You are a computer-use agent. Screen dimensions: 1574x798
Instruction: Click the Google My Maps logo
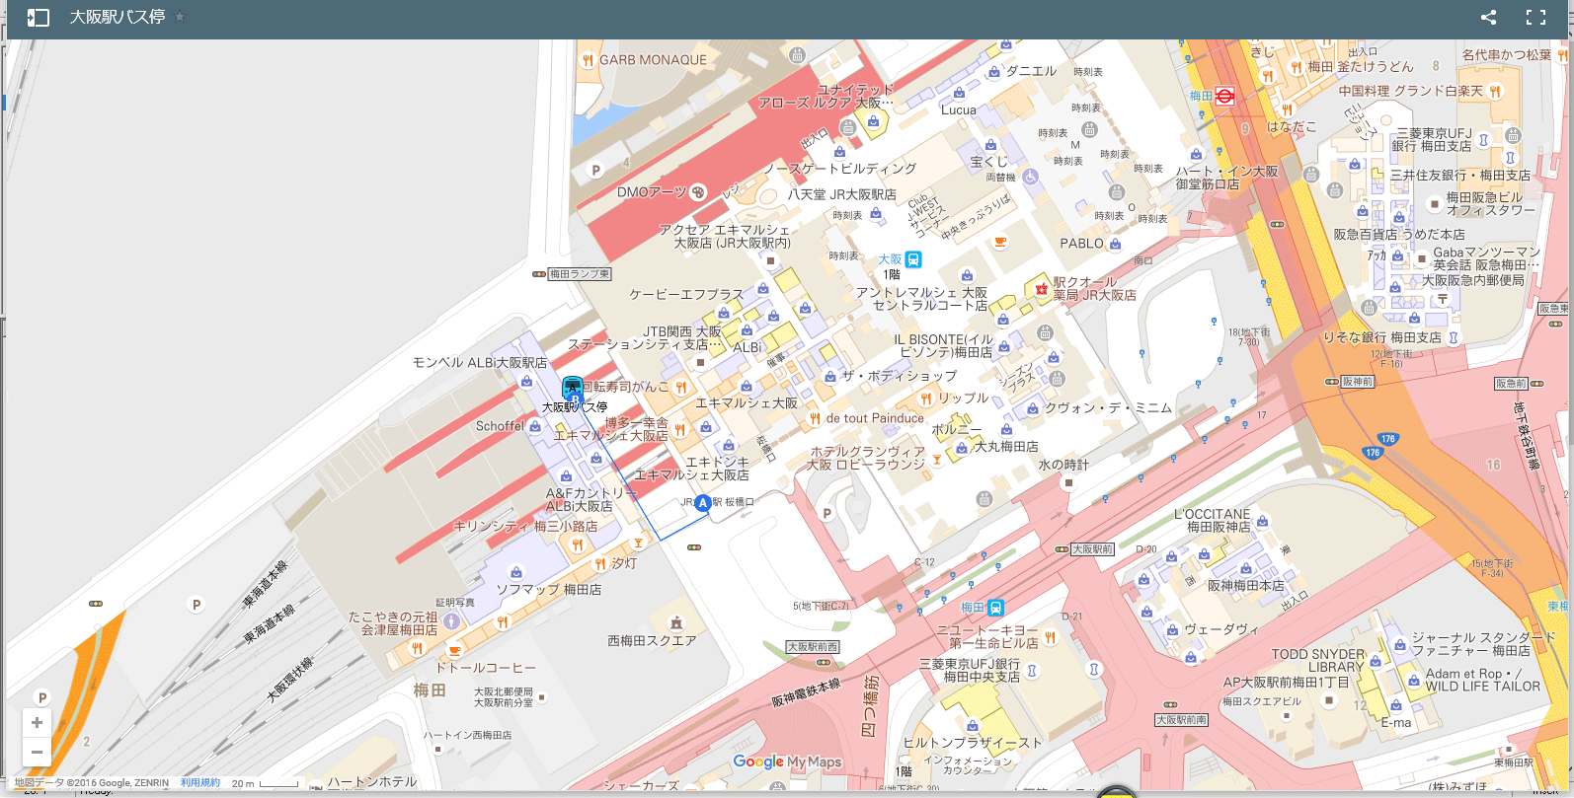point(787,762)
